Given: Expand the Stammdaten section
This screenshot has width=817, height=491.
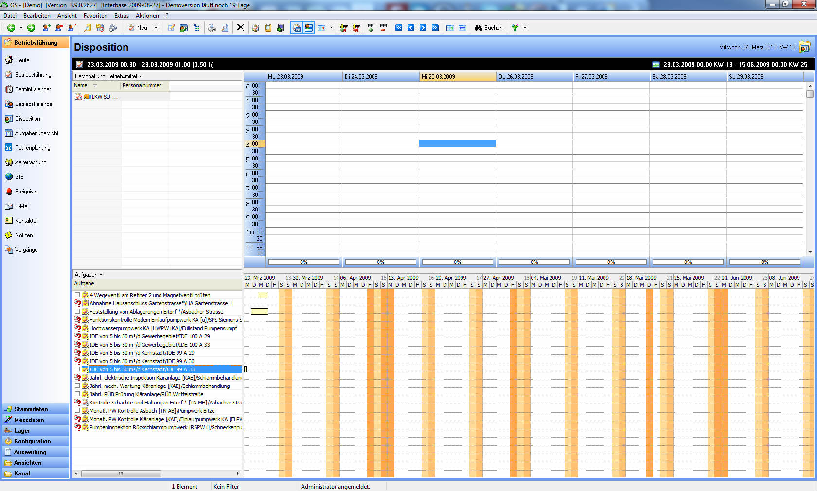Looking at the screenshot, I should point(31,409).
